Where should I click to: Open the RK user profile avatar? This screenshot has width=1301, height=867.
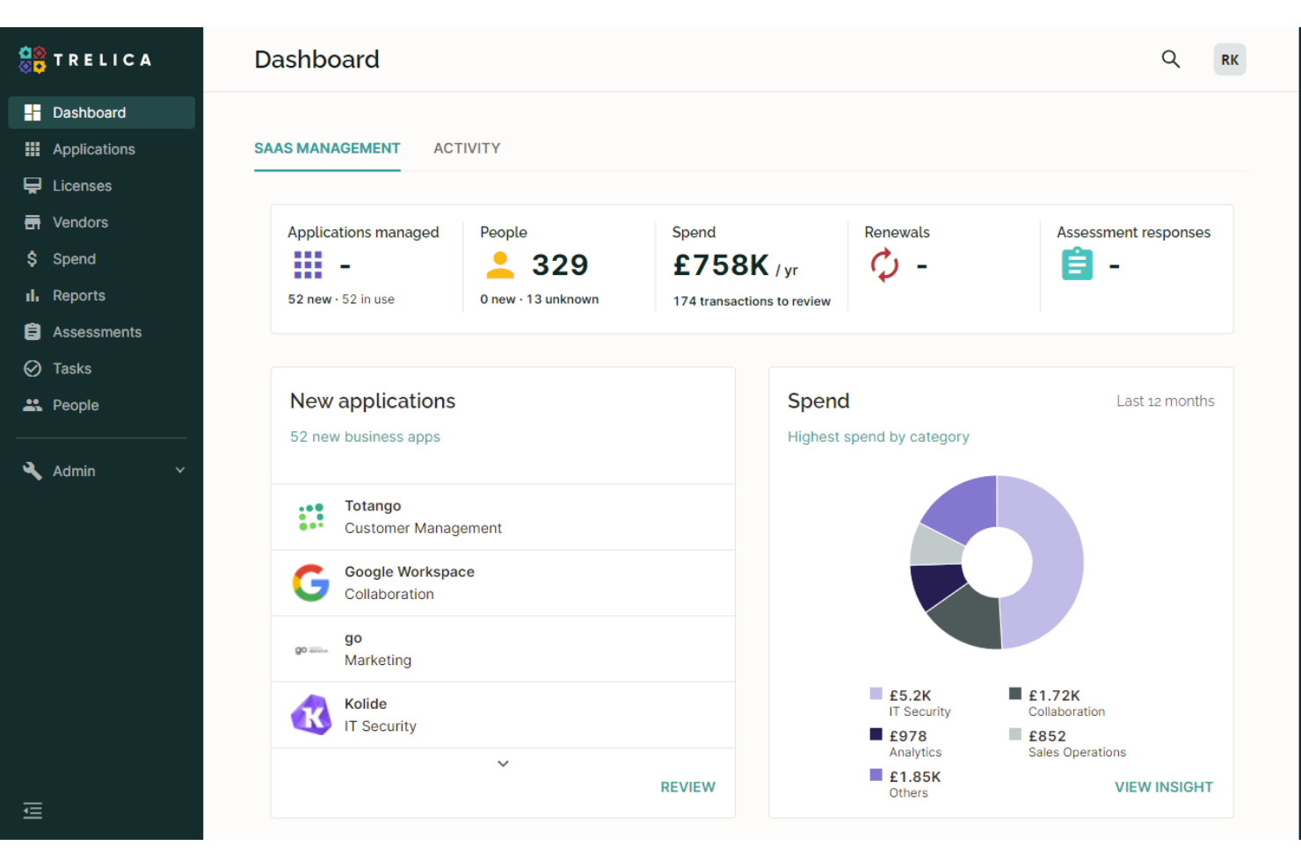click(1230, 59)
